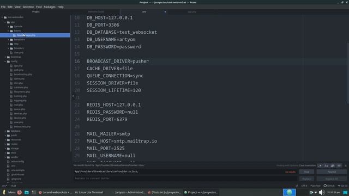Screen dimensions: 349x196
Task: Open the Find menu
Action: [39, 7]
